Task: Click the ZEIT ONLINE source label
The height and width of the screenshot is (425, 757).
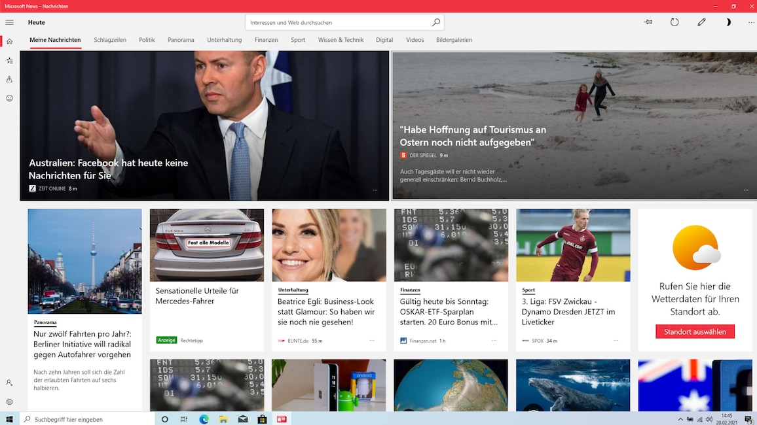Action: pos(52,188)
